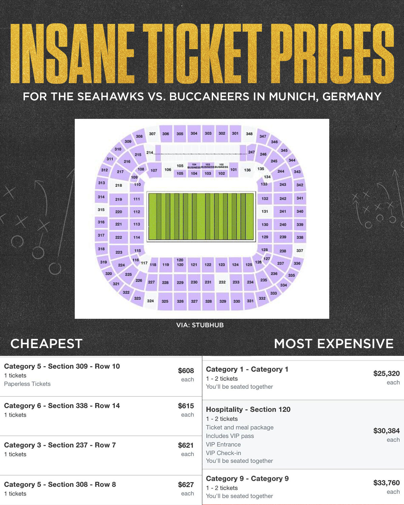Image resolution: width=404 pixels, height=505 pixels.
Task: Open the Category 6 Section 338 Row 14 listing title
Action: pyautogui.click(x=62, y=406)
